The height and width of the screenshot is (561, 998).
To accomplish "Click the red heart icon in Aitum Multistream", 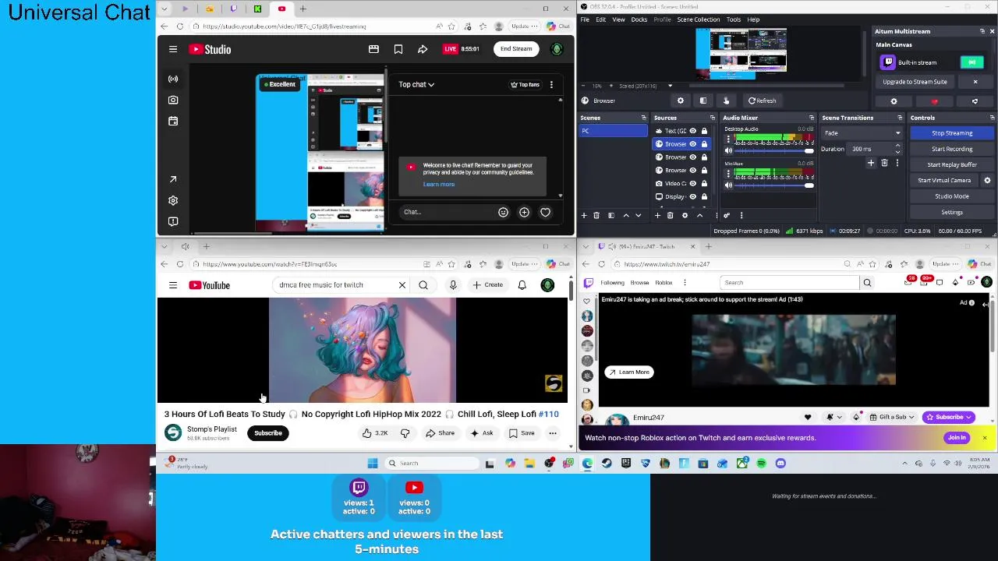I will 934,101.
